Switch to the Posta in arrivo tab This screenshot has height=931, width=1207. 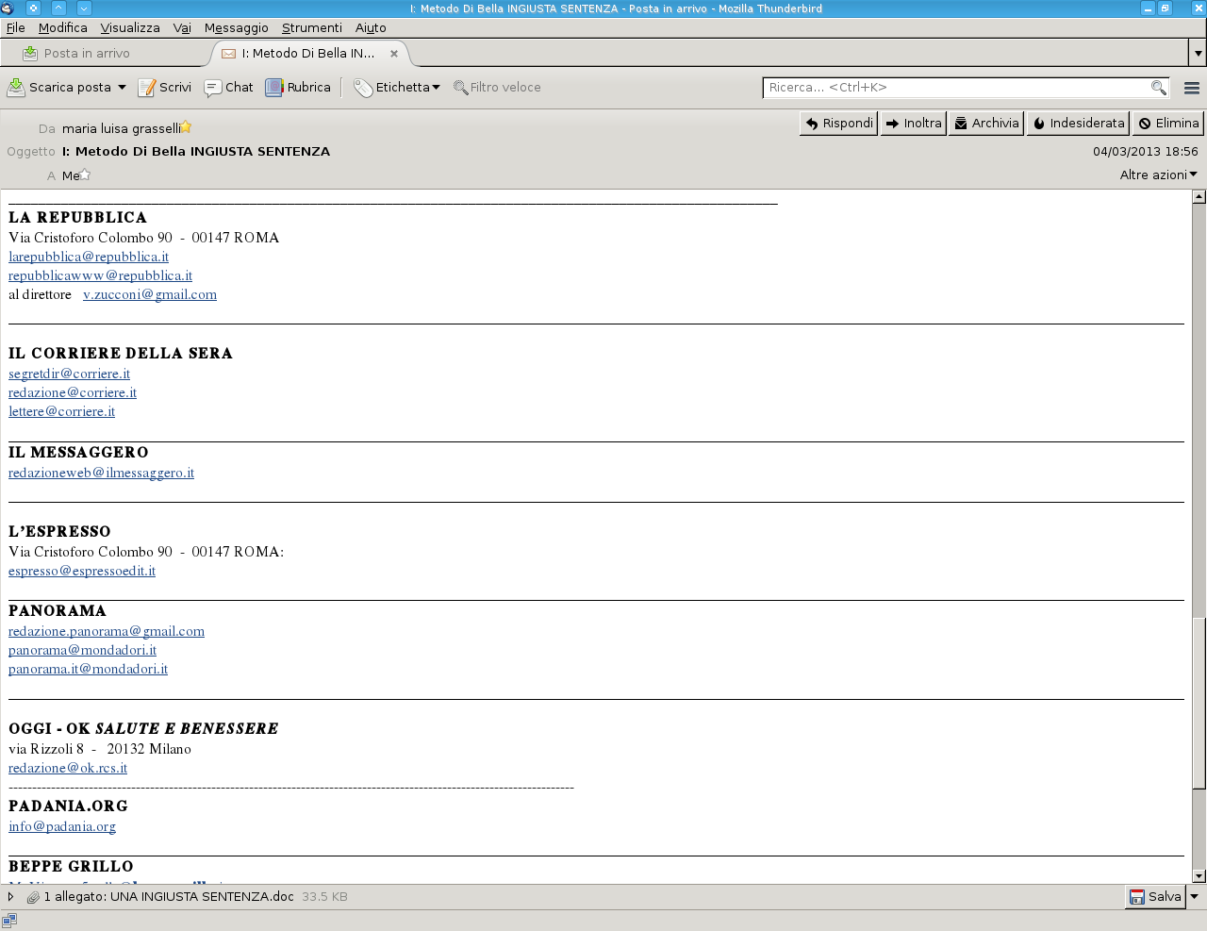87,54
